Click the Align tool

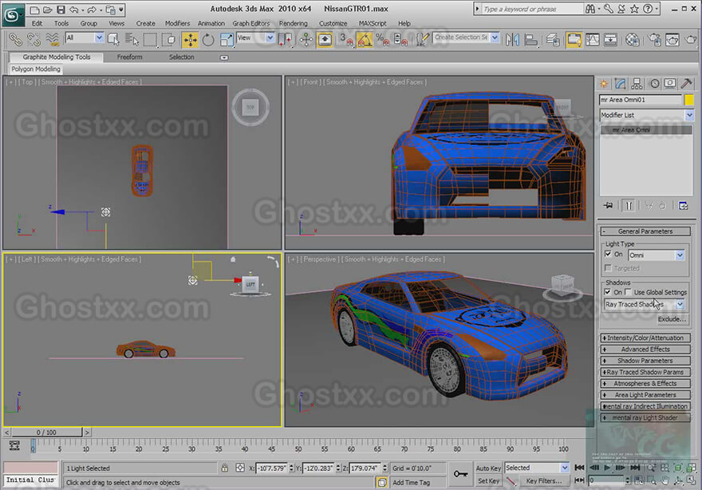coord(531,40)
